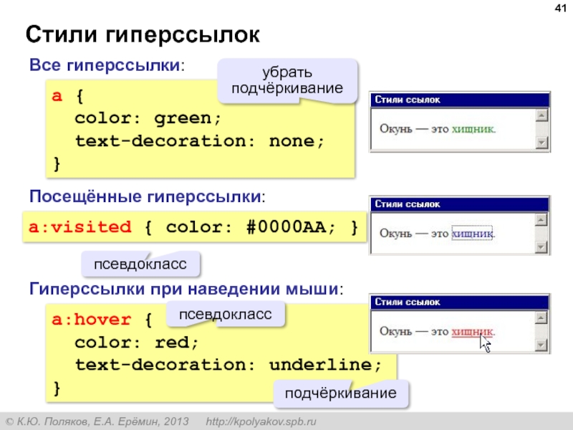Click the scroll-up arrow in the middle Стили ссылок window
Viewport: 573px width, 430px height.
pos(541,220)
